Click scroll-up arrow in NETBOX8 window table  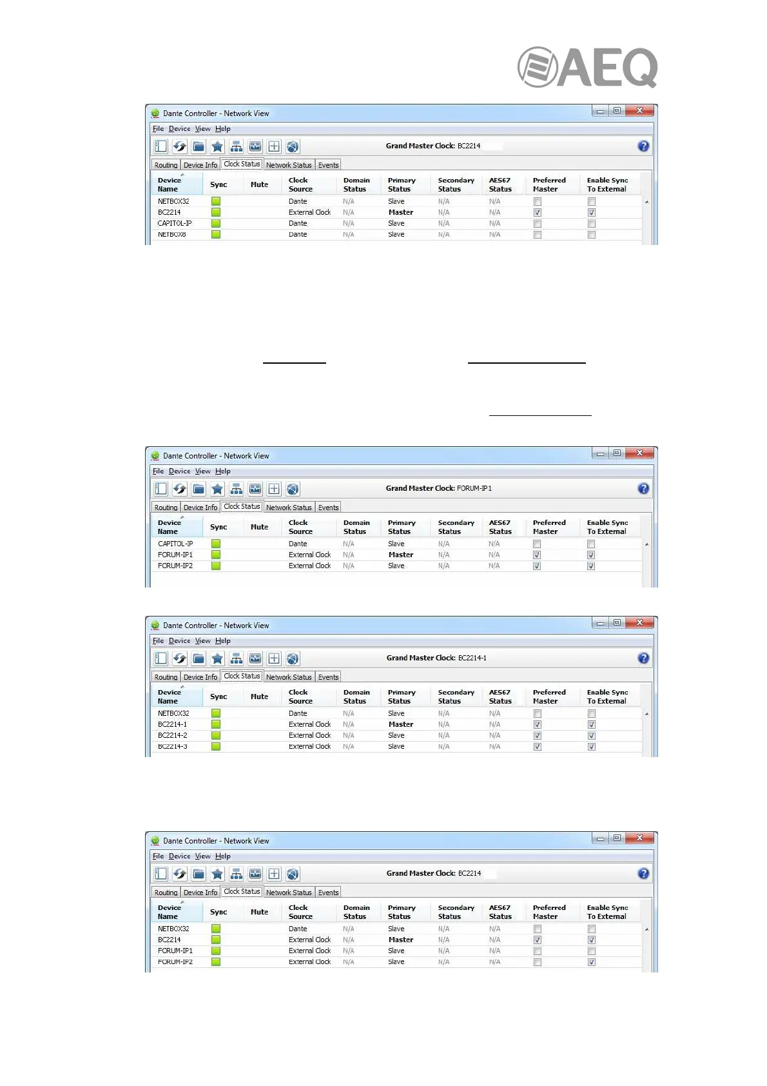[x=646, y=202]
